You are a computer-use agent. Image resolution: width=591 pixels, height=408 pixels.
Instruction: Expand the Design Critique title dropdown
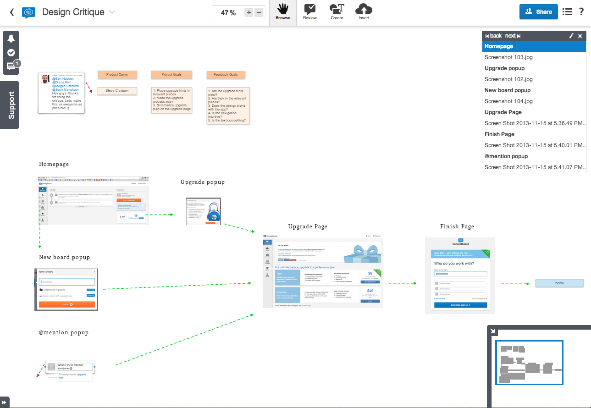pyautogui.click(x=112, y=12)
